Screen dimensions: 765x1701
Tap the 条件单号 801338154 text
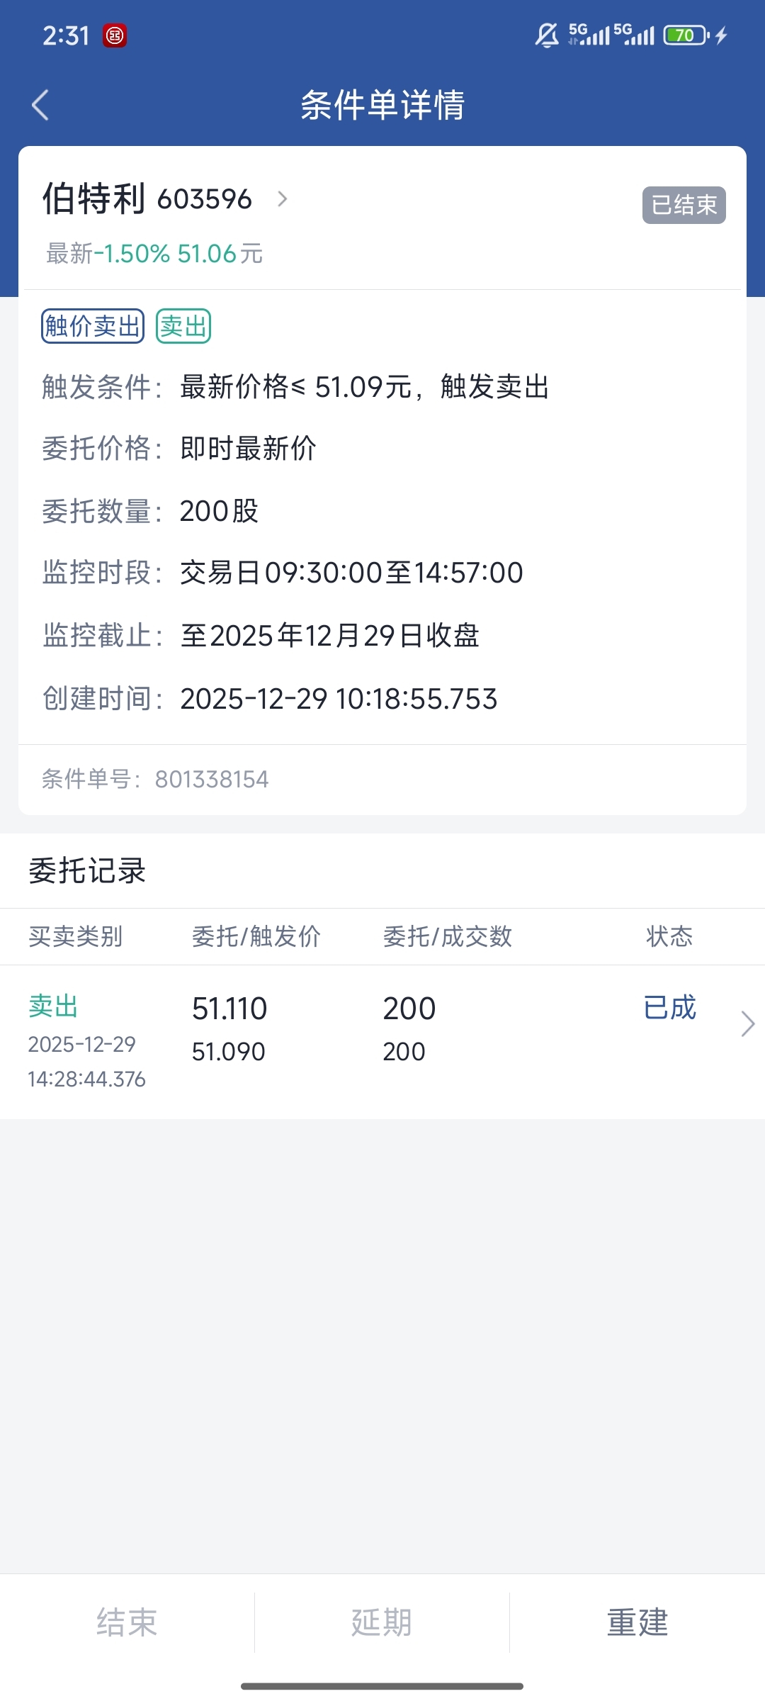click(155, 779)
